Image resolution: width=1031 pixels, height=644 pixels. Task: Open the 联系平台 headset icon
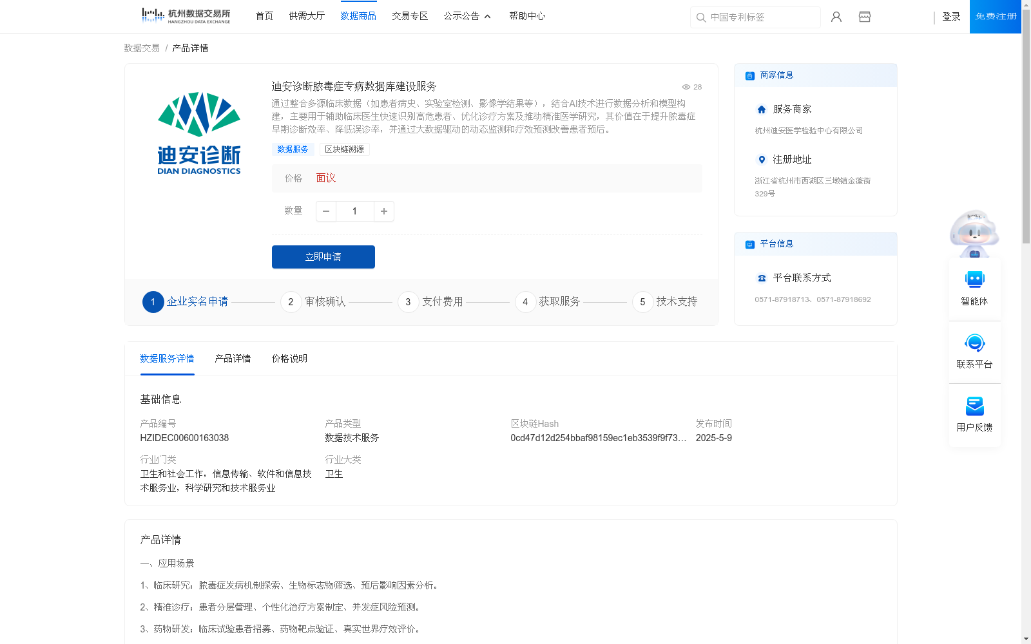(975, 343)
